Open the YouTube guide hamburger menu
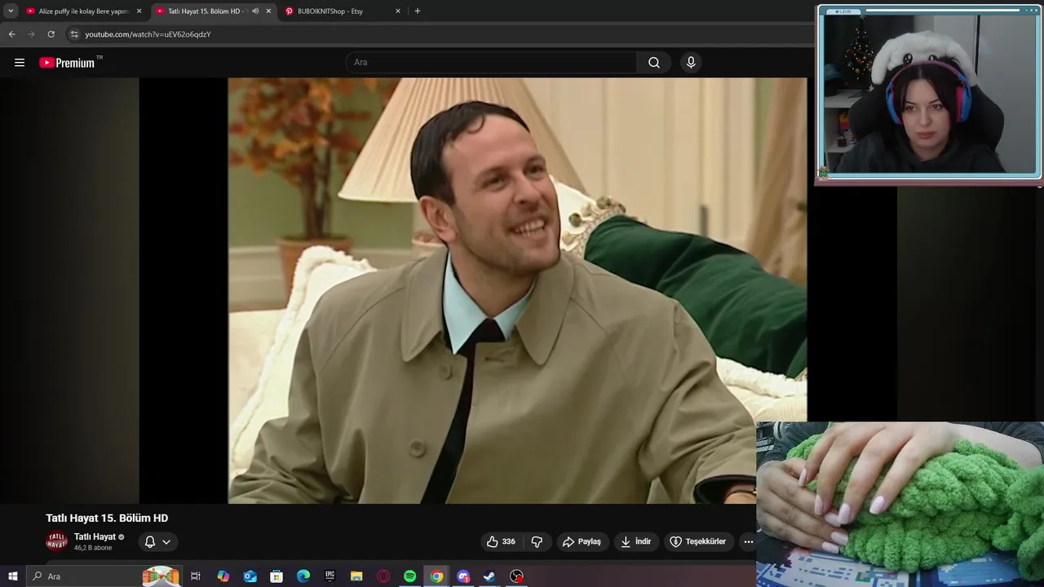Viewport: 1044px width, 587px height. (x=20, y=63)
